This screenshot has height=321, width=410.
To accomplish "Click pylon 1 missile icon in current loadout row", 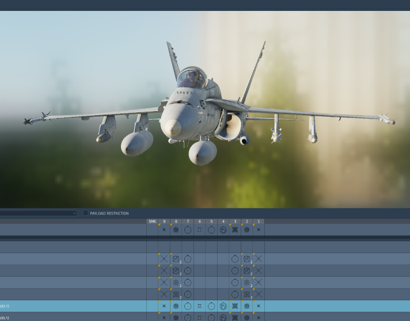I will (259, 230).
